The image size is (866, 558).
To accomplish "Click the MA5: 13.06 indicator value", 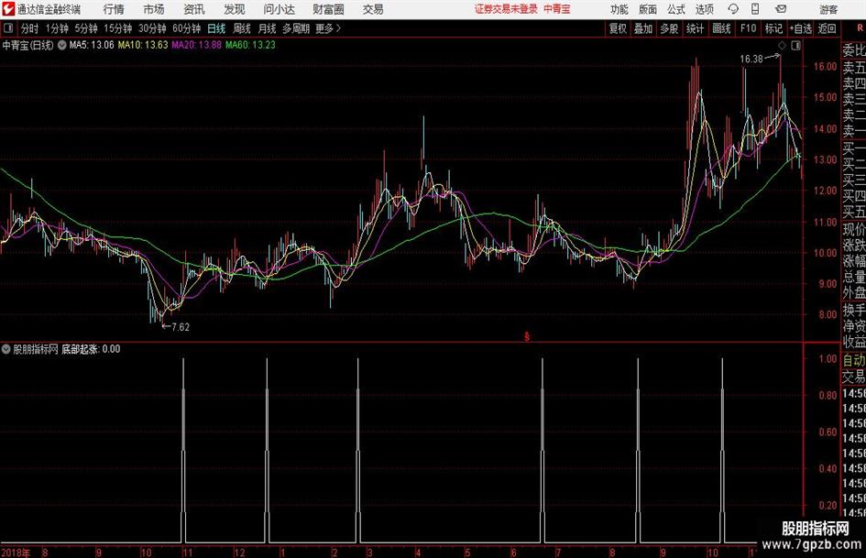I will pos(92,45).
